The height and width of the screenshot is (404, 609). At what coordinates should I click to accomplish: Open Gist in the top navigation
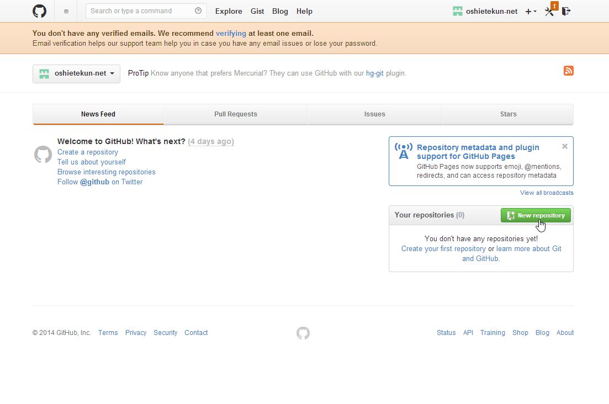[x=257, y=11]
